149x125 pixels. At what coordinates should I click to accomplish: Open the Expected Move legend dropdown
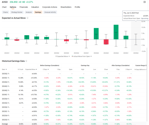[x=63, y=56]
